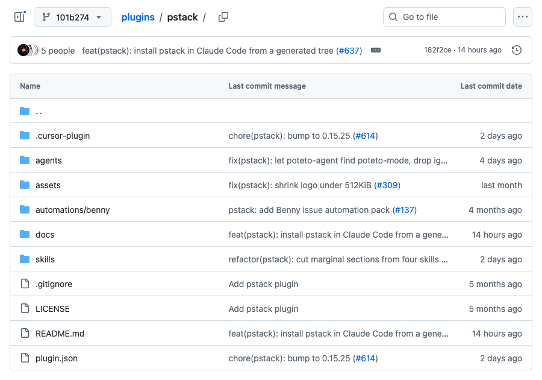Click the folder icon beside .cursor-plugin
This screenshot has width=542, height=380.
25,135
